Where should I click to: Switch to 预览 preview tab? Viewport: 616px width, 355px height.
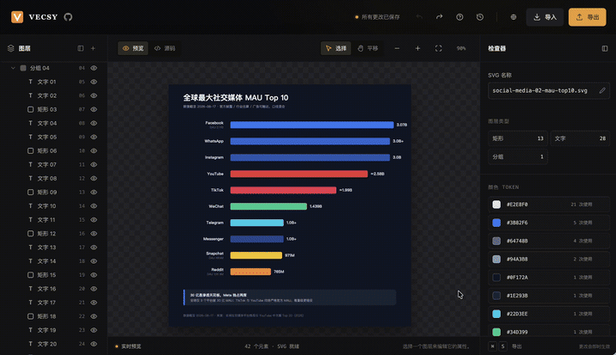133,48
